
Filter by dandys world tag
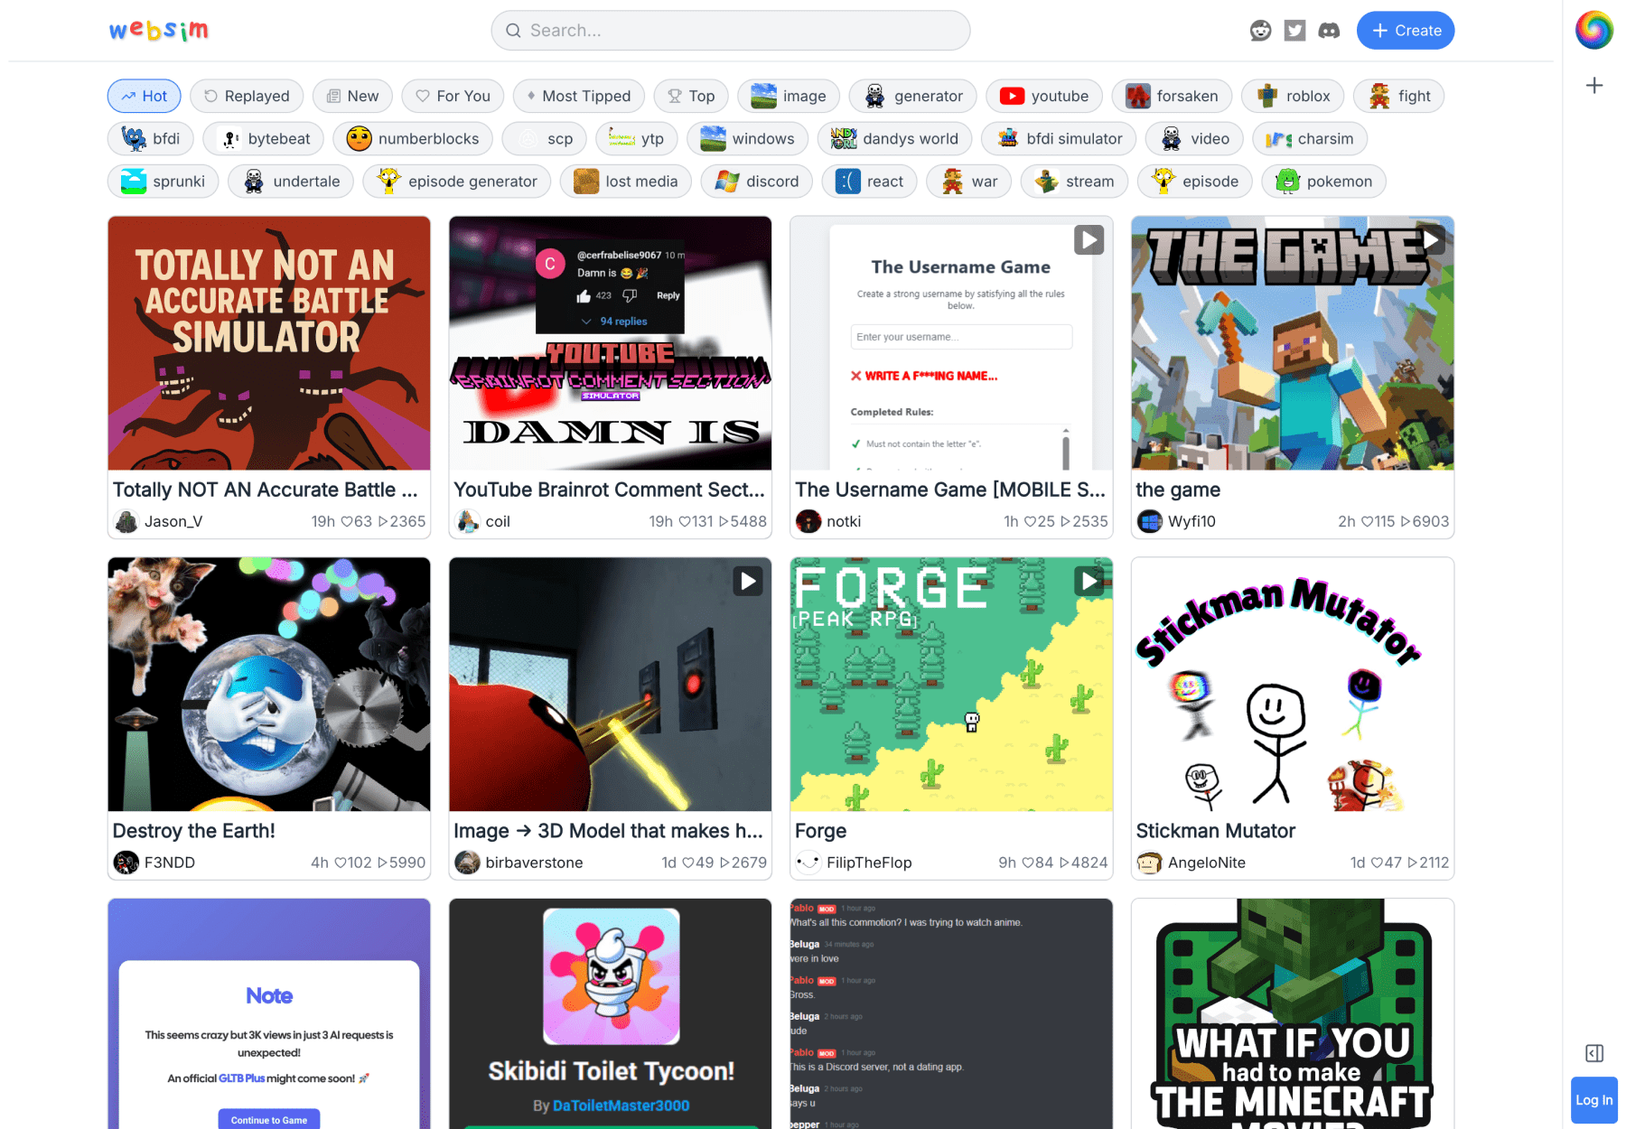[x=895, y=138]
